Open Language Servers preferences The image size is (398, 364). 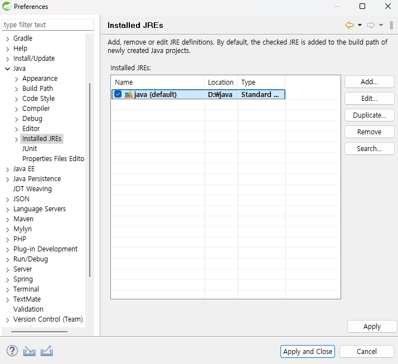[x=40, y=209]
